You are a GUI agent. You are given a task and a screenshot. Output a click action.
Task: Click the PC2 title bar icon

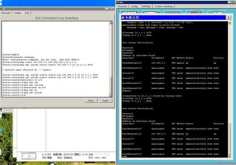(118, 2)
